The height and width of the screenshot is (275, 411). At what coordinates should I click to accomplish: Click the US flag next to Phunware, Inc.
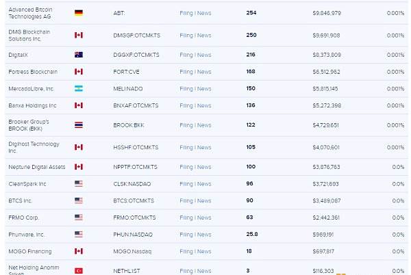tap(79, 234)
